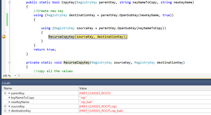The height and width of the screenshot is (115, 211).
Task: Select the parentKey row name in Locals
Action: 18,93
